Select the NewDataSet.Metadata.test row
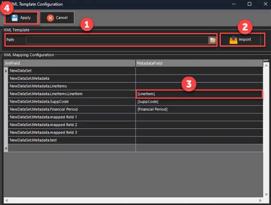The image size is (271, 205). coord(71,140)
